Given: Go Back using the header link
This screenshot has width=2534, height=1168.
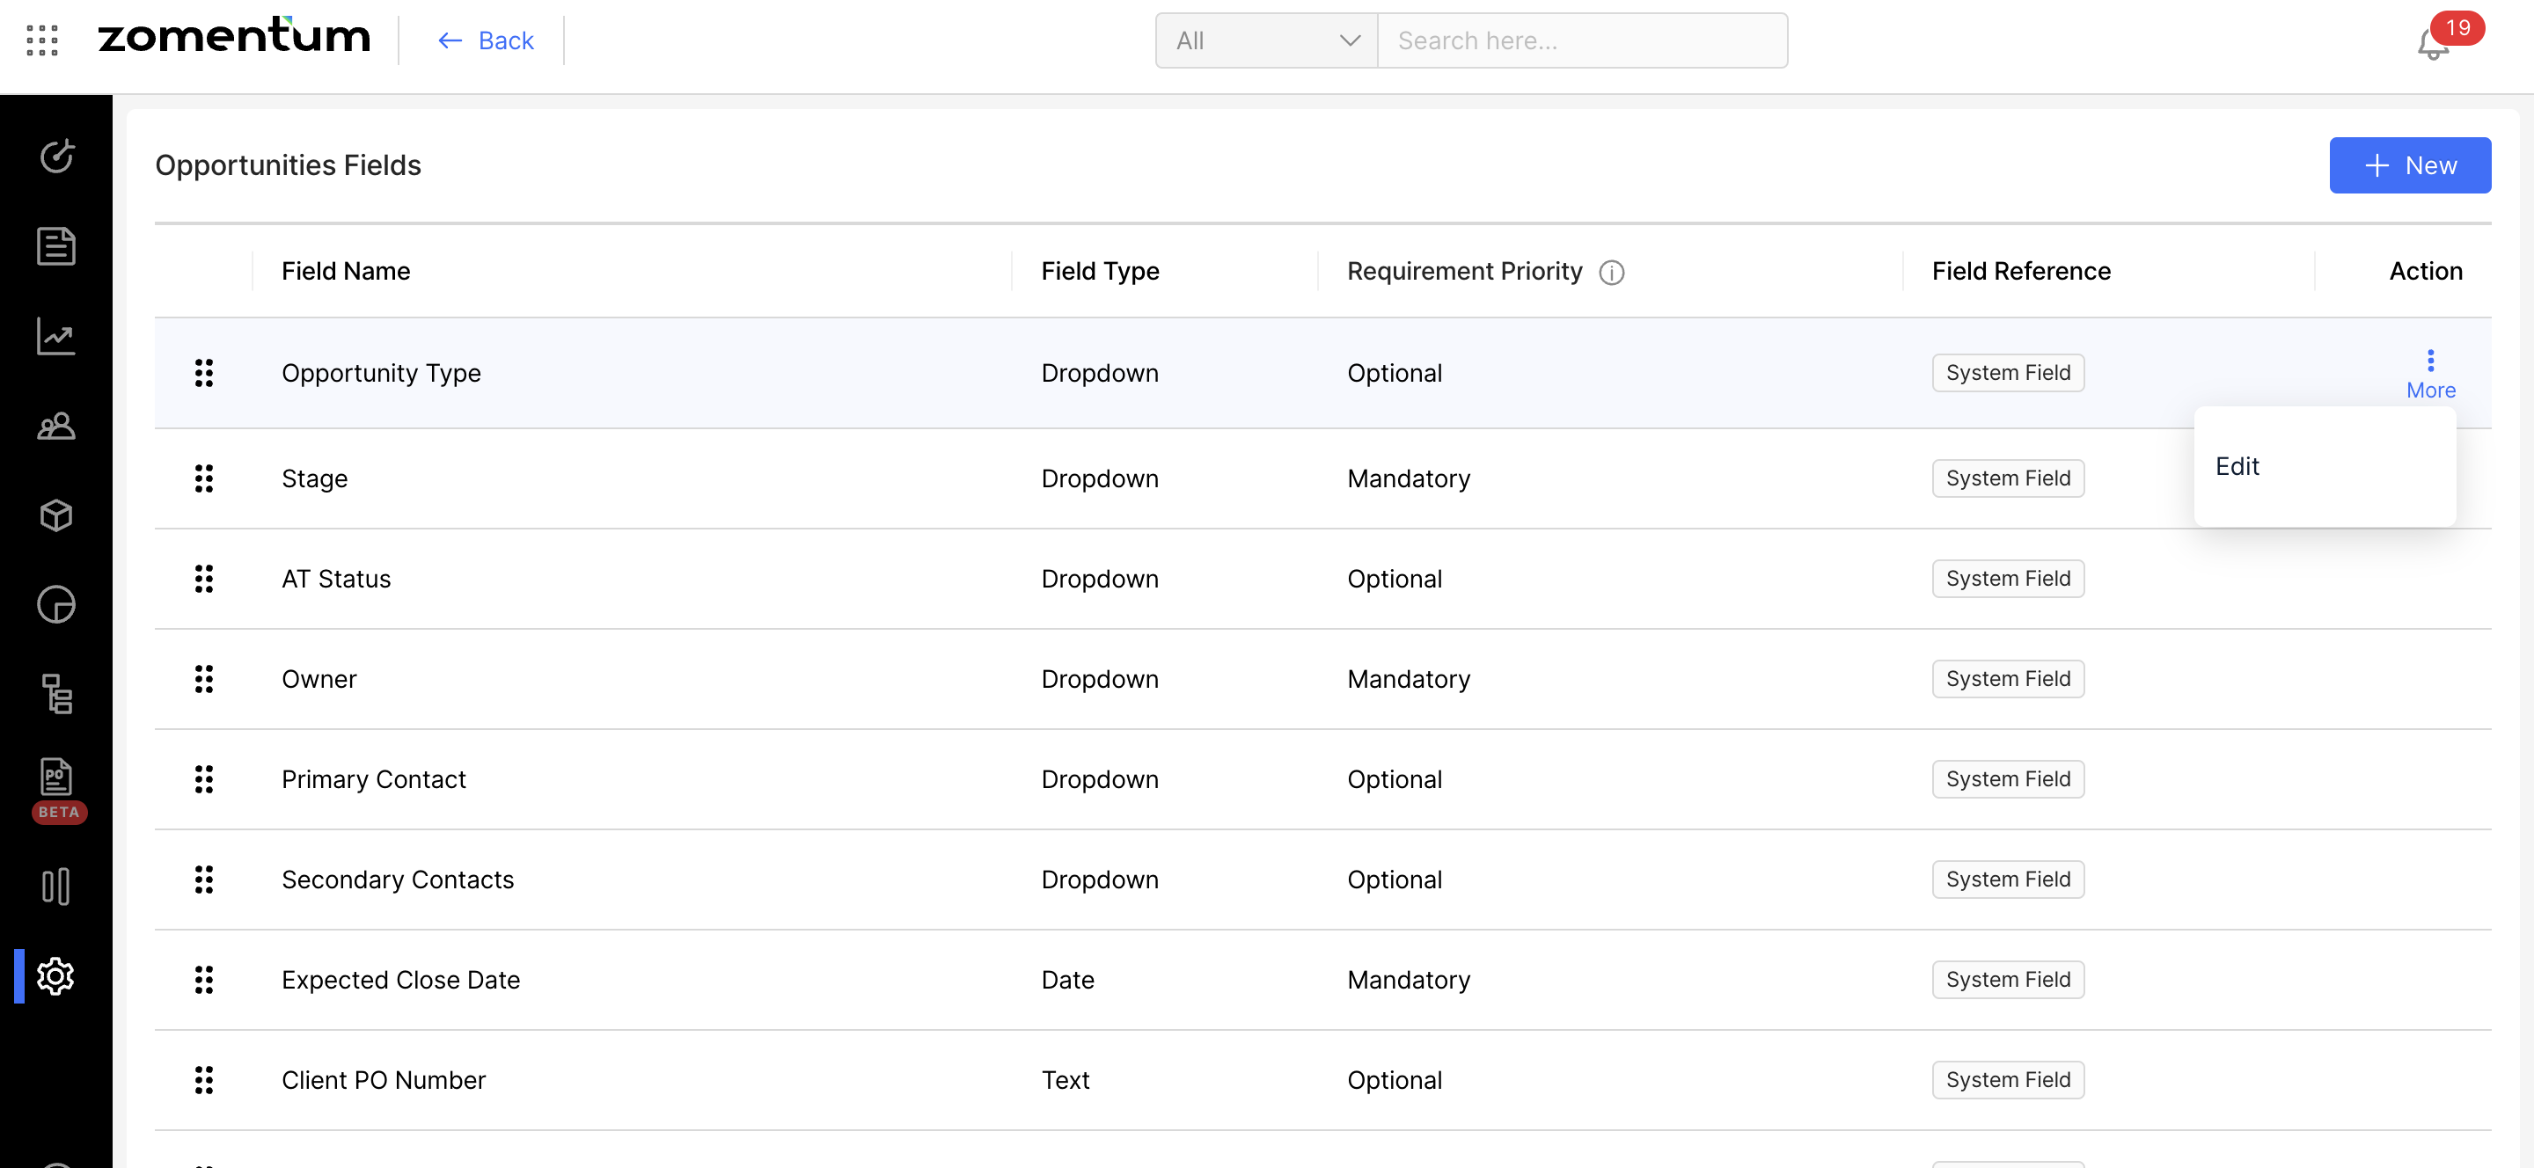Looking at the screenshot, I should point(486,40).
